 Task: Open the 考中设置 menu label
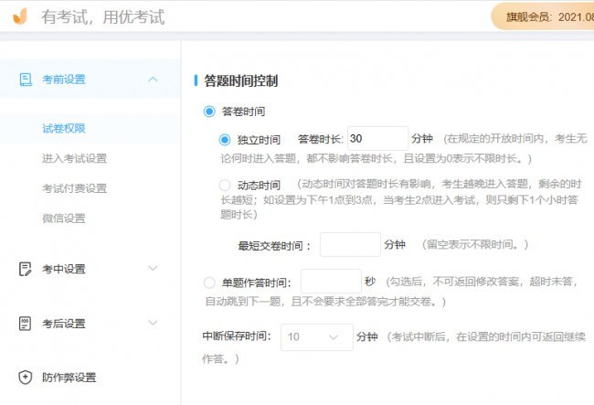[64, 269]
